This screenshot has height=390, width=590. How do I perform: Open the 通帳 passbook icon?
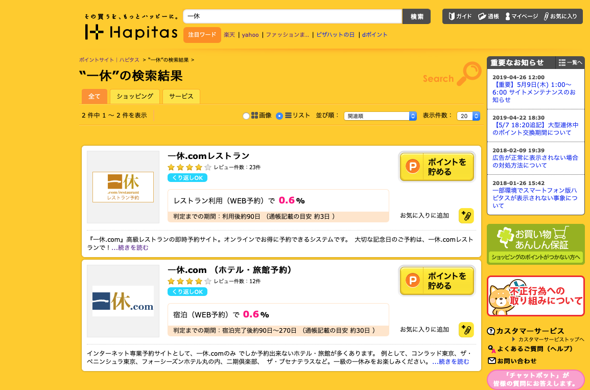(482, 16)
